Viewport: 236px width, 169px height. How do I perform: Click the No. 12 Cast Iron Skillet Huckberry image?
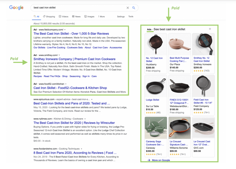click(x=156, y=44)
